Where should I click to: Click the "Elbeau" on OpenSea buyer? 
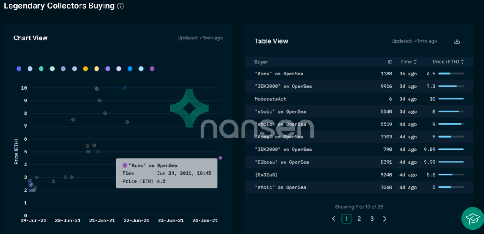[282, 162]
